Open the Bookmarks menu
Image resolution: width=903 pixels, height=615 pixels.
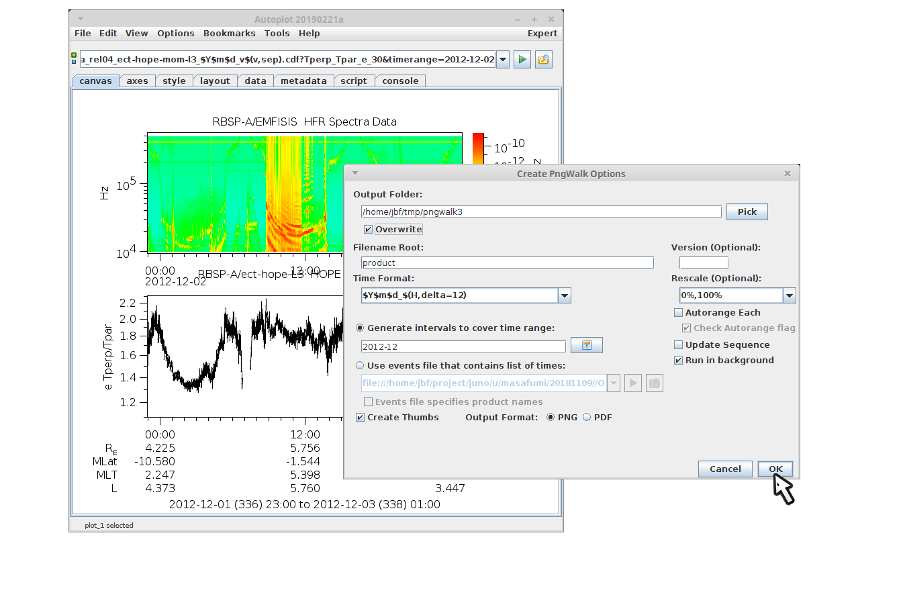pos(229,34)
